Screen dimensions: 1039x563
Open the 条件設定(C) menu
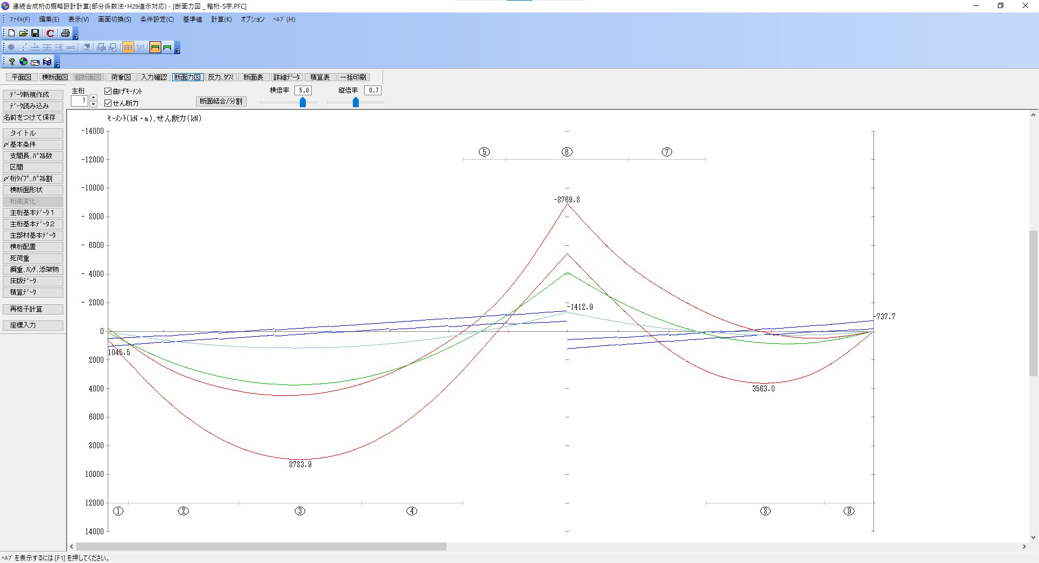click(x=157, y=19)
